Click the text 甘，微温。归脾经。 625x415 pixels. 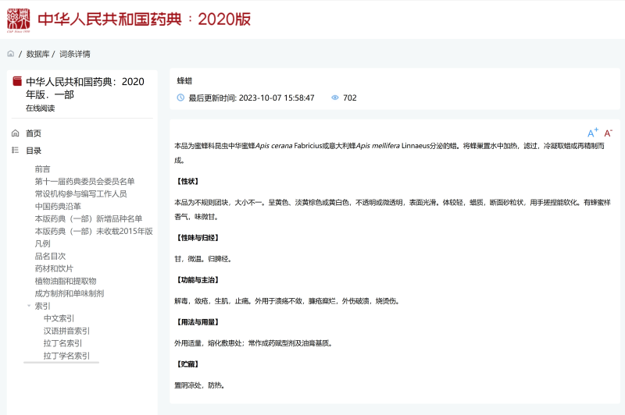click(203, 259)
